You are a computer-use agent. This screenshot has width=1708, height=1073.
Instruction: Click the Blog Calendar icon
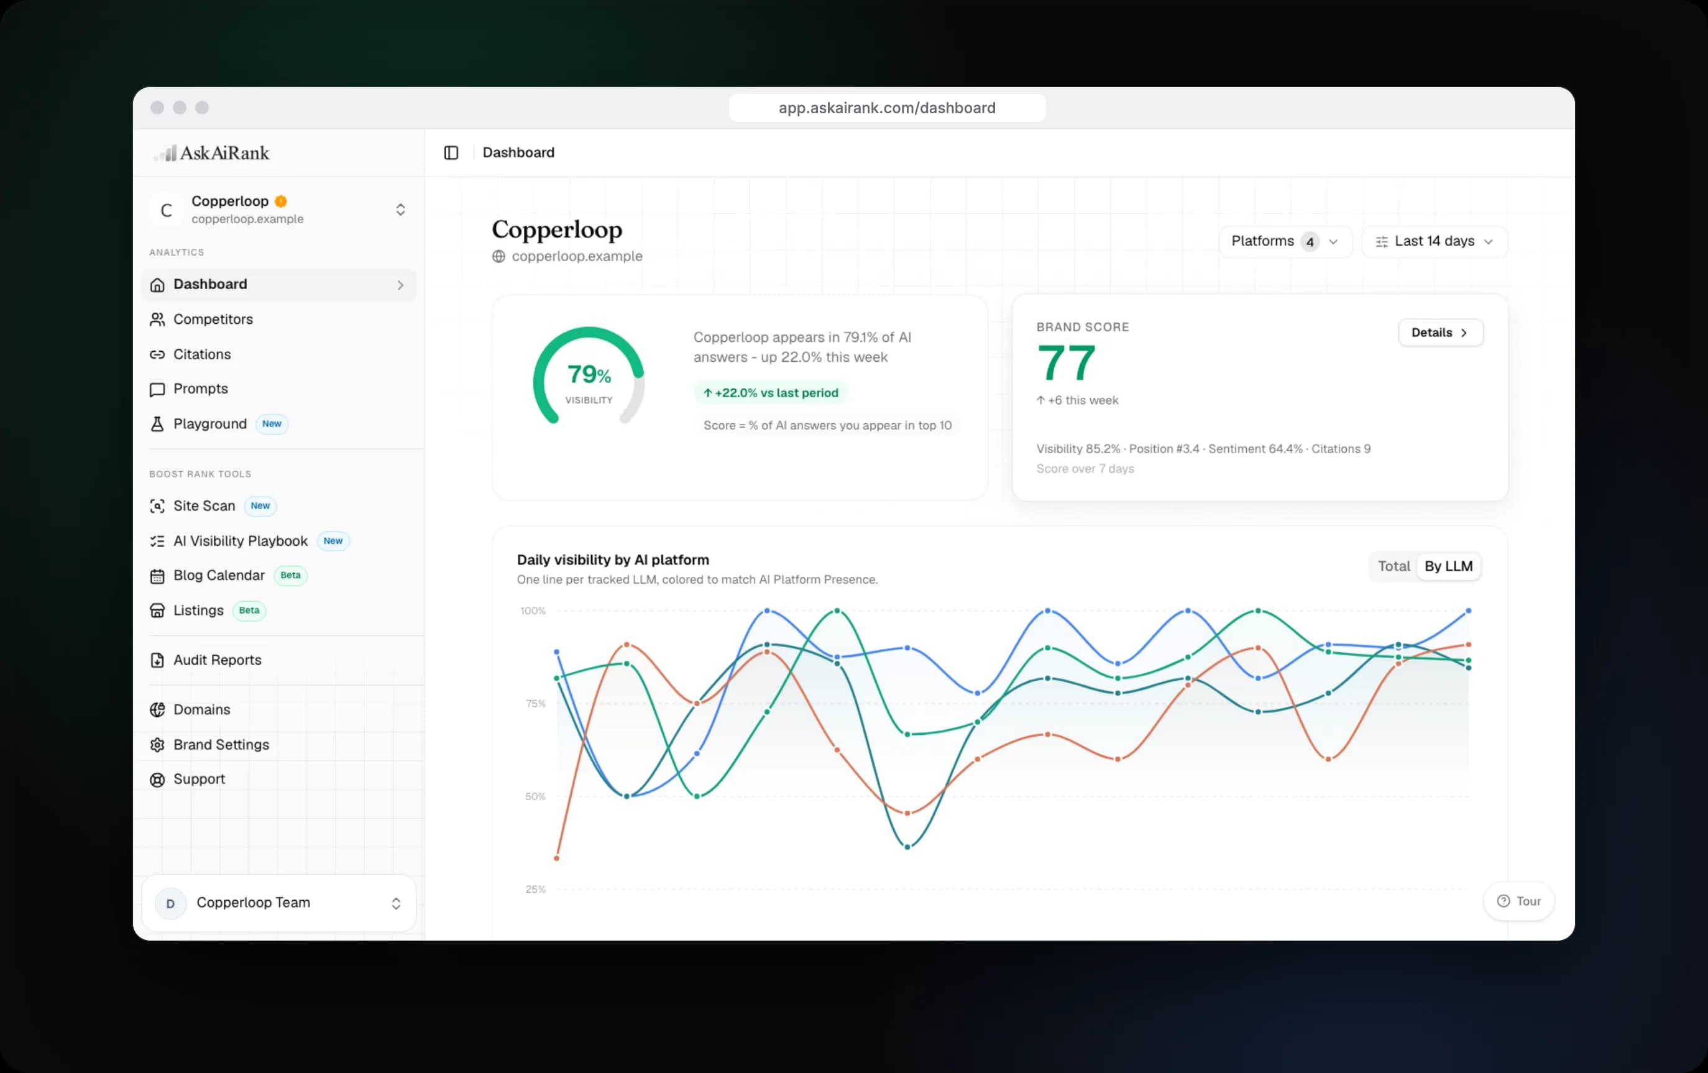coord(157,576)
